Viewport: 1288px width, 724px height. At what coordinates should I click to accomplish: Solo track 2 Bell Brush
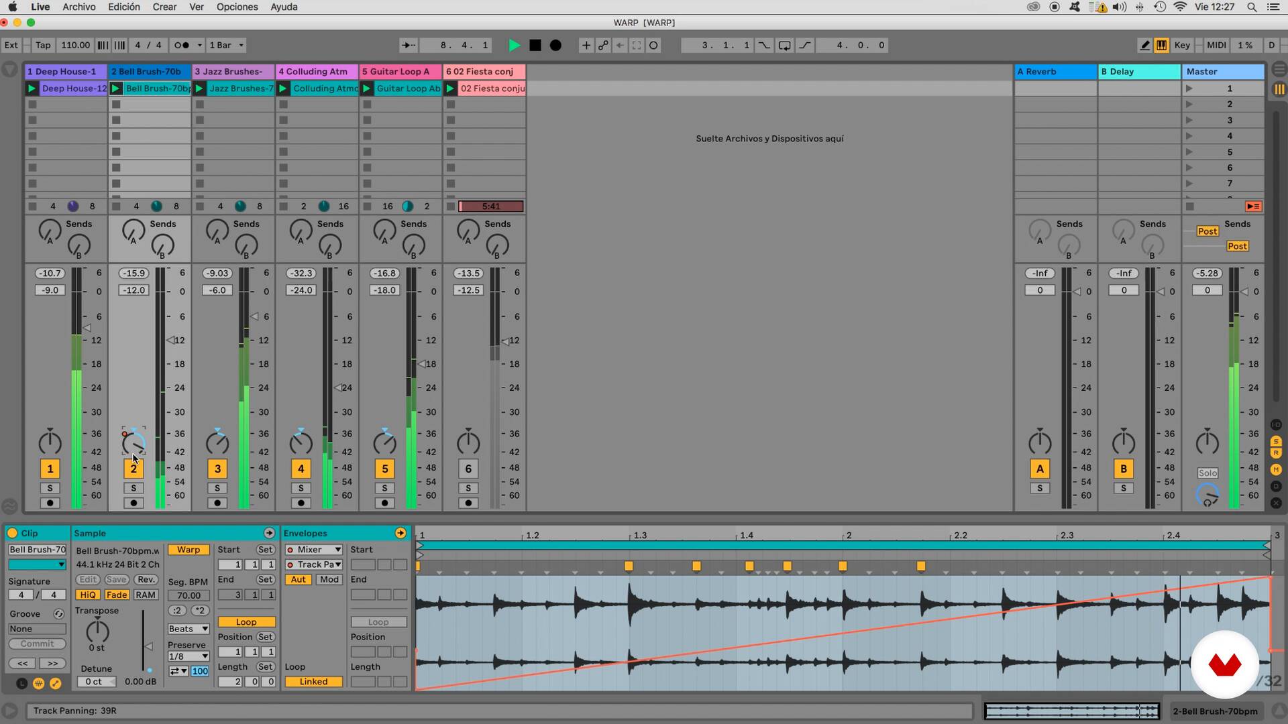[x=133, y=488]
